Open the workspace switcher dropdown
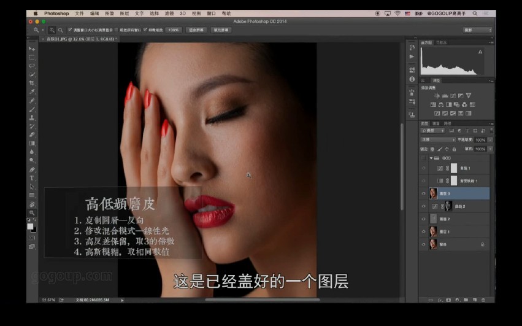522x326 pixels. click(477, 30)
